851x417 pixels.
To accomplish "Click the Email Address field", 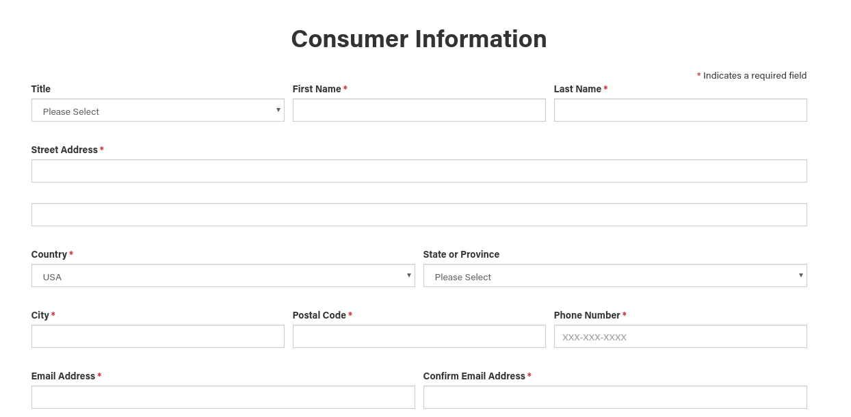I will (222, 398).
